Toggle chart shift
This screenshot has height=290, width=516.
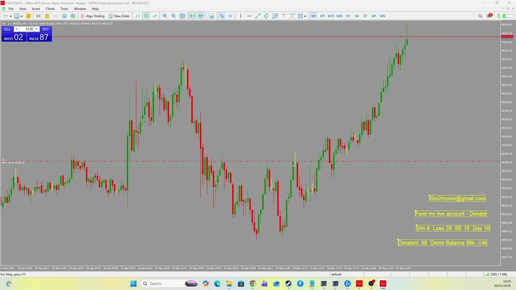coord(201,16)
